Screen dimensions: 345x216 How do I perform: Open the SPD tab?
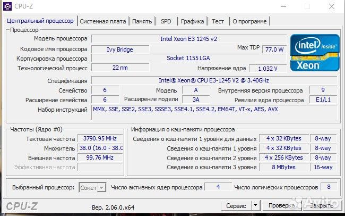[166, 21]
